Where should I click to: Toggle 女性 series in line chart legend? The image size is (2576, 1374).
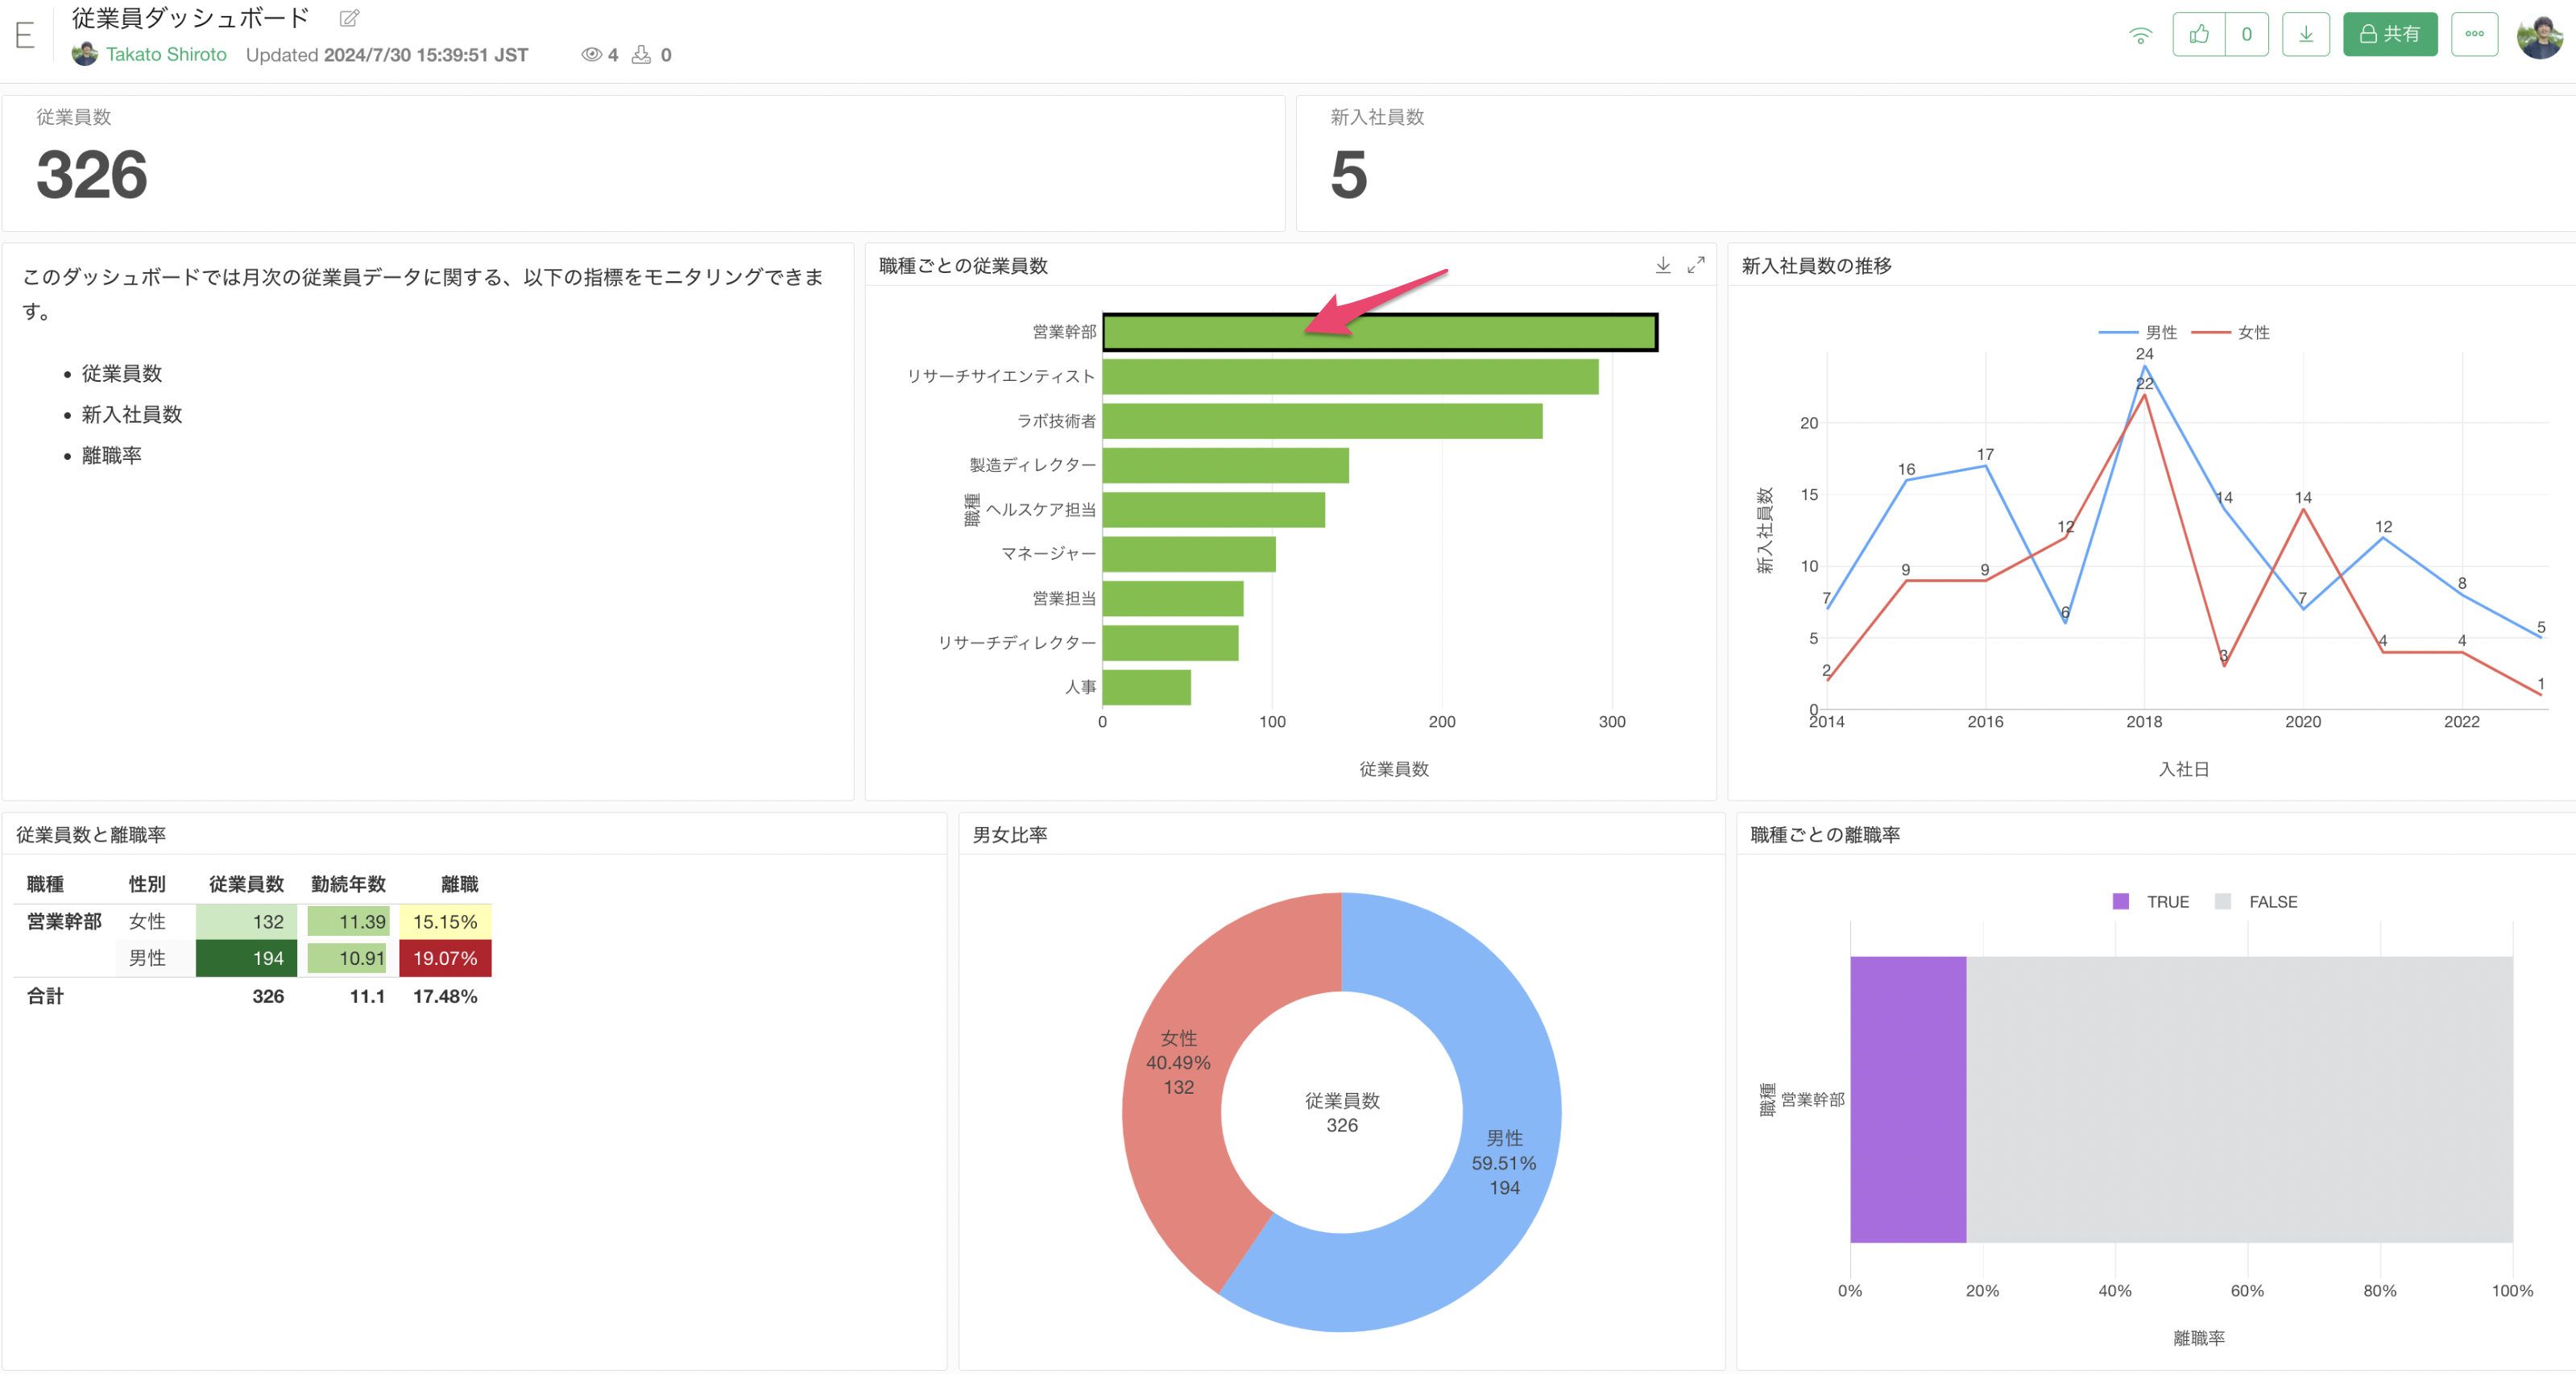click(x=2230, y=332)
